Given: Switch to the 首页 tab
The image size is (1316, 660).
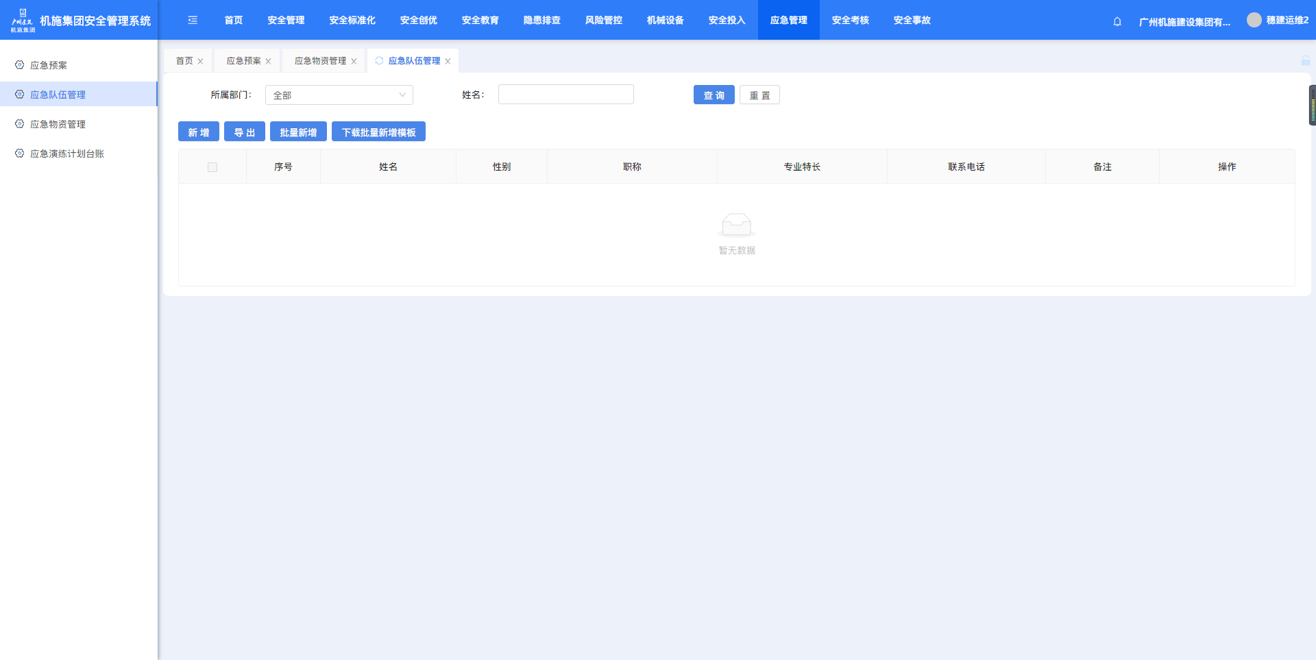Looking at the screenshot, I should coord(184,61).
